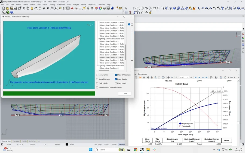Open the Analyze menu
The image size is (245, 153).
(76, 5)
